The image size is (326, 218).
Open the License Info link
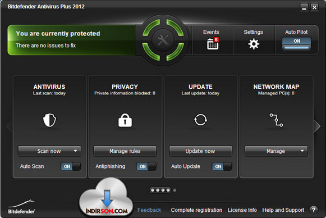click(242, 210)
